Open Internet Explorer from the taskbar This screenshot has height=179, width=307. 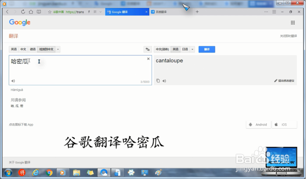tap(36, 173)
